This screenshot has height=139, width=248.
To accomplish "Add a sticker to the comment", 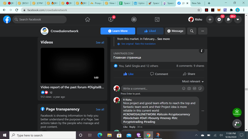I will [200, 88].
